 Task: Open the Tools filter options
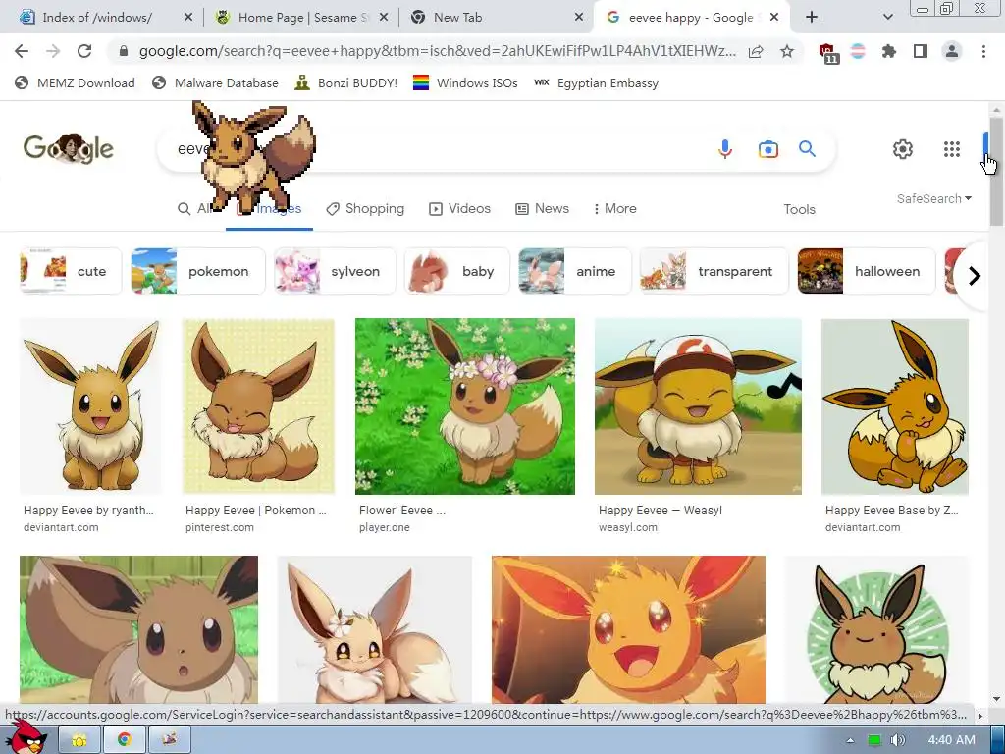(x=799, y=210)
